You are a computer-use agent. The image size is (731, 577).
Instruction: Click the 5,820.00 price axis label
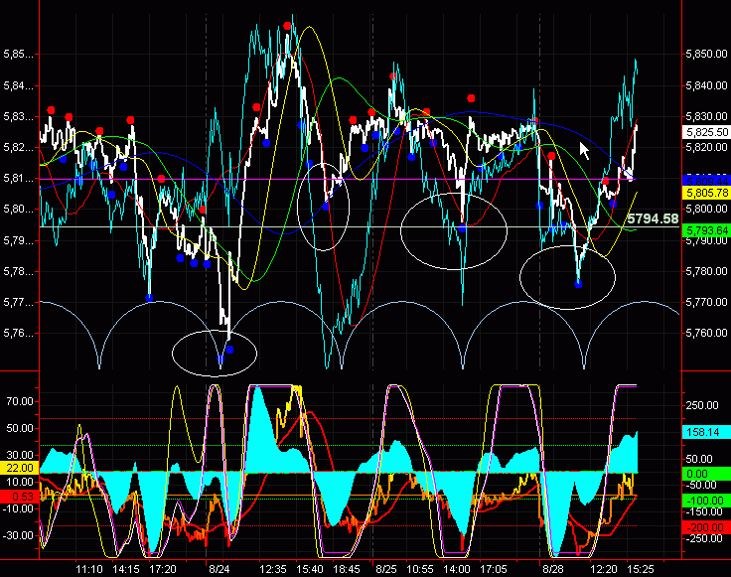(707, 147)
